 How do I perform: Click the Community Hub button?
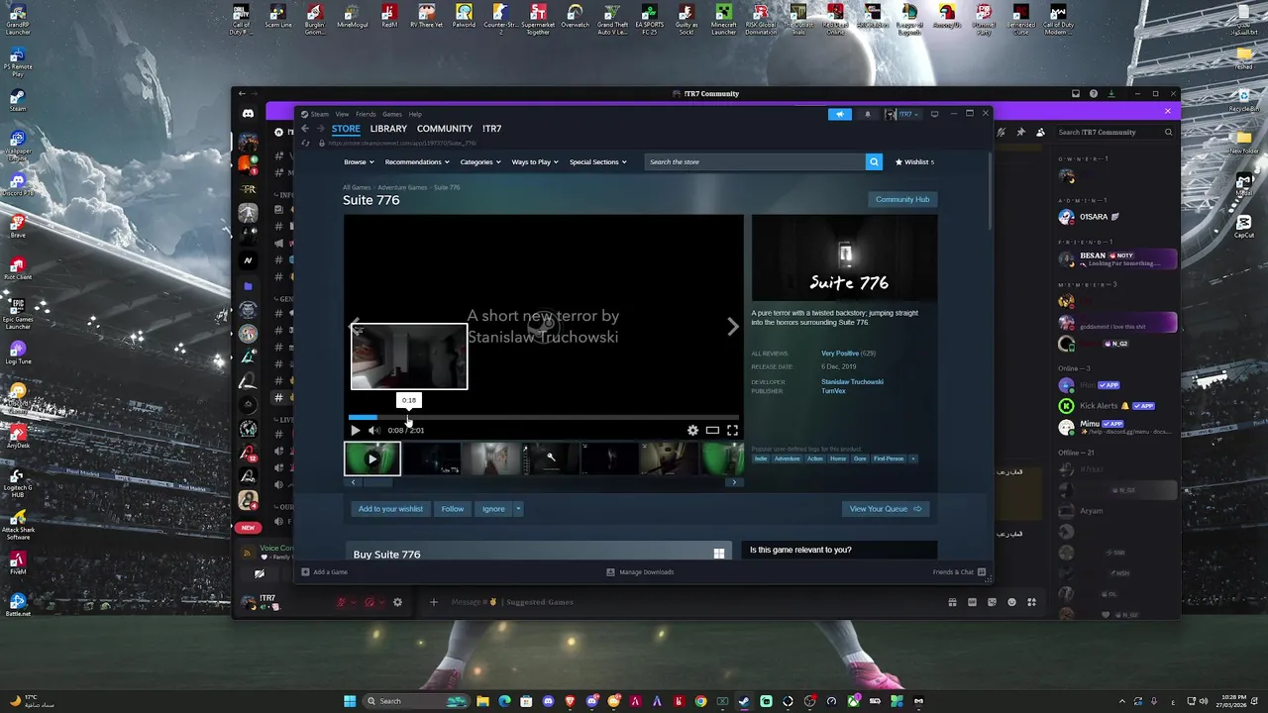coord(902,199)
